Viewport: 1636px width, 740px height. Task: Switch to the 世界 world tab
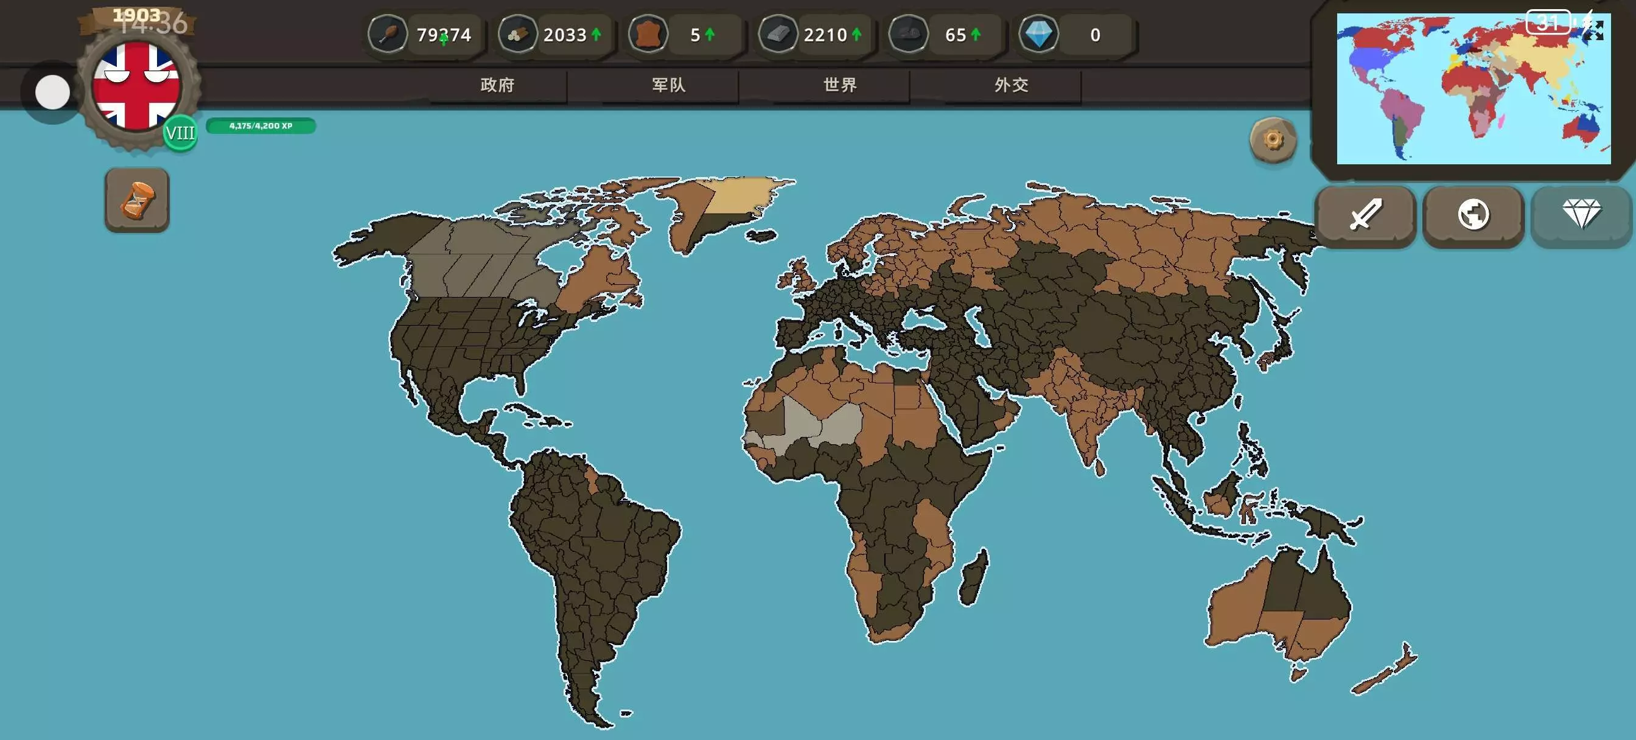841,85
